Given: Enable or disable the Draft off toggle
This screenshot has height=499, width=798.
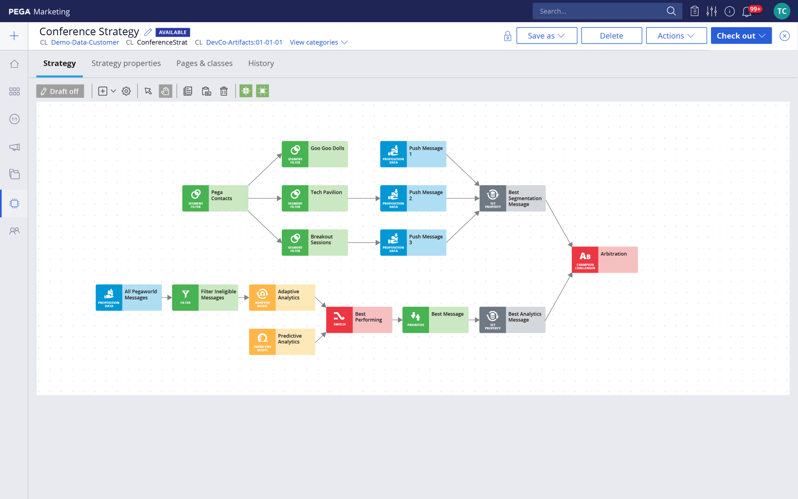Looking at the screenshot, I should coord(59,90).
